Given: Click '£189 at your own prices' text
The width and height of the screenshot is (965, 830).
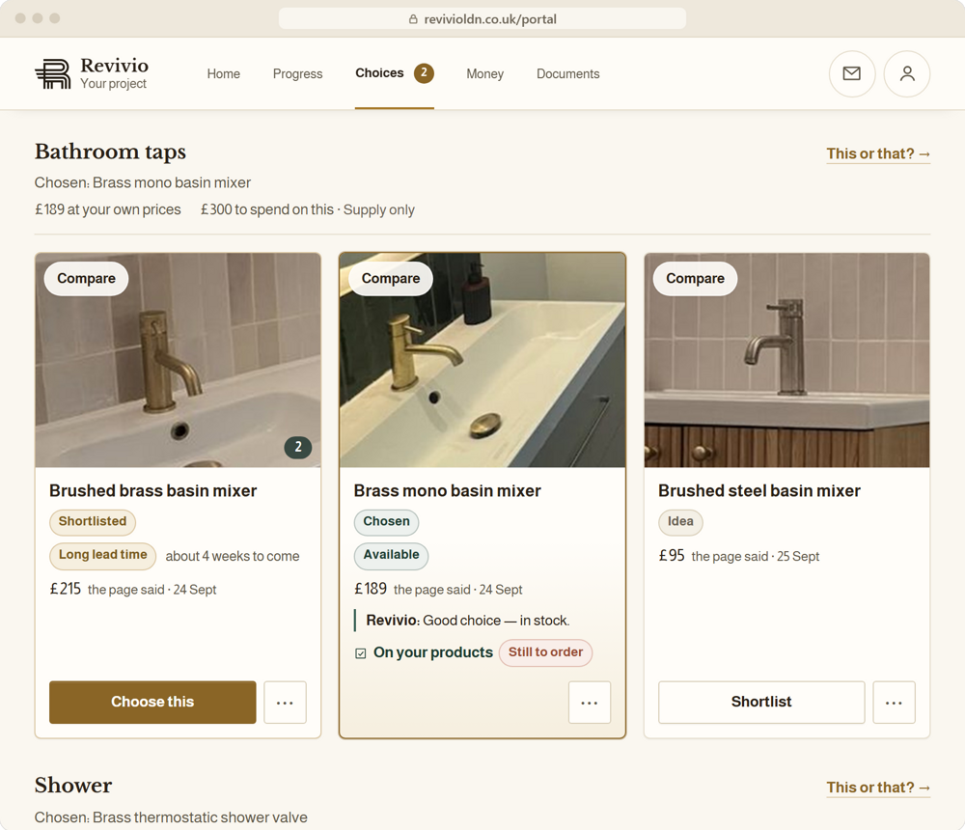Looking at the screenshot, I should point(108,210).
